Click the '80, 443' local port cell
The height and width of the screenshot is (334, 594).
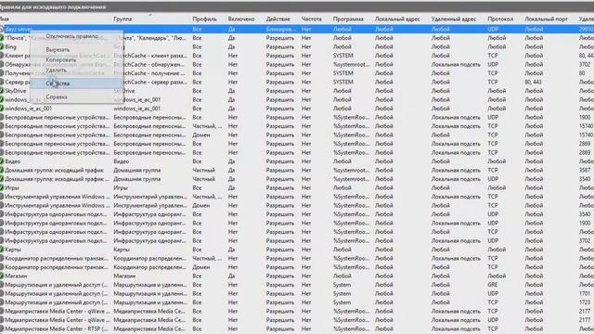pyautogui.click(x=534, y=82)
